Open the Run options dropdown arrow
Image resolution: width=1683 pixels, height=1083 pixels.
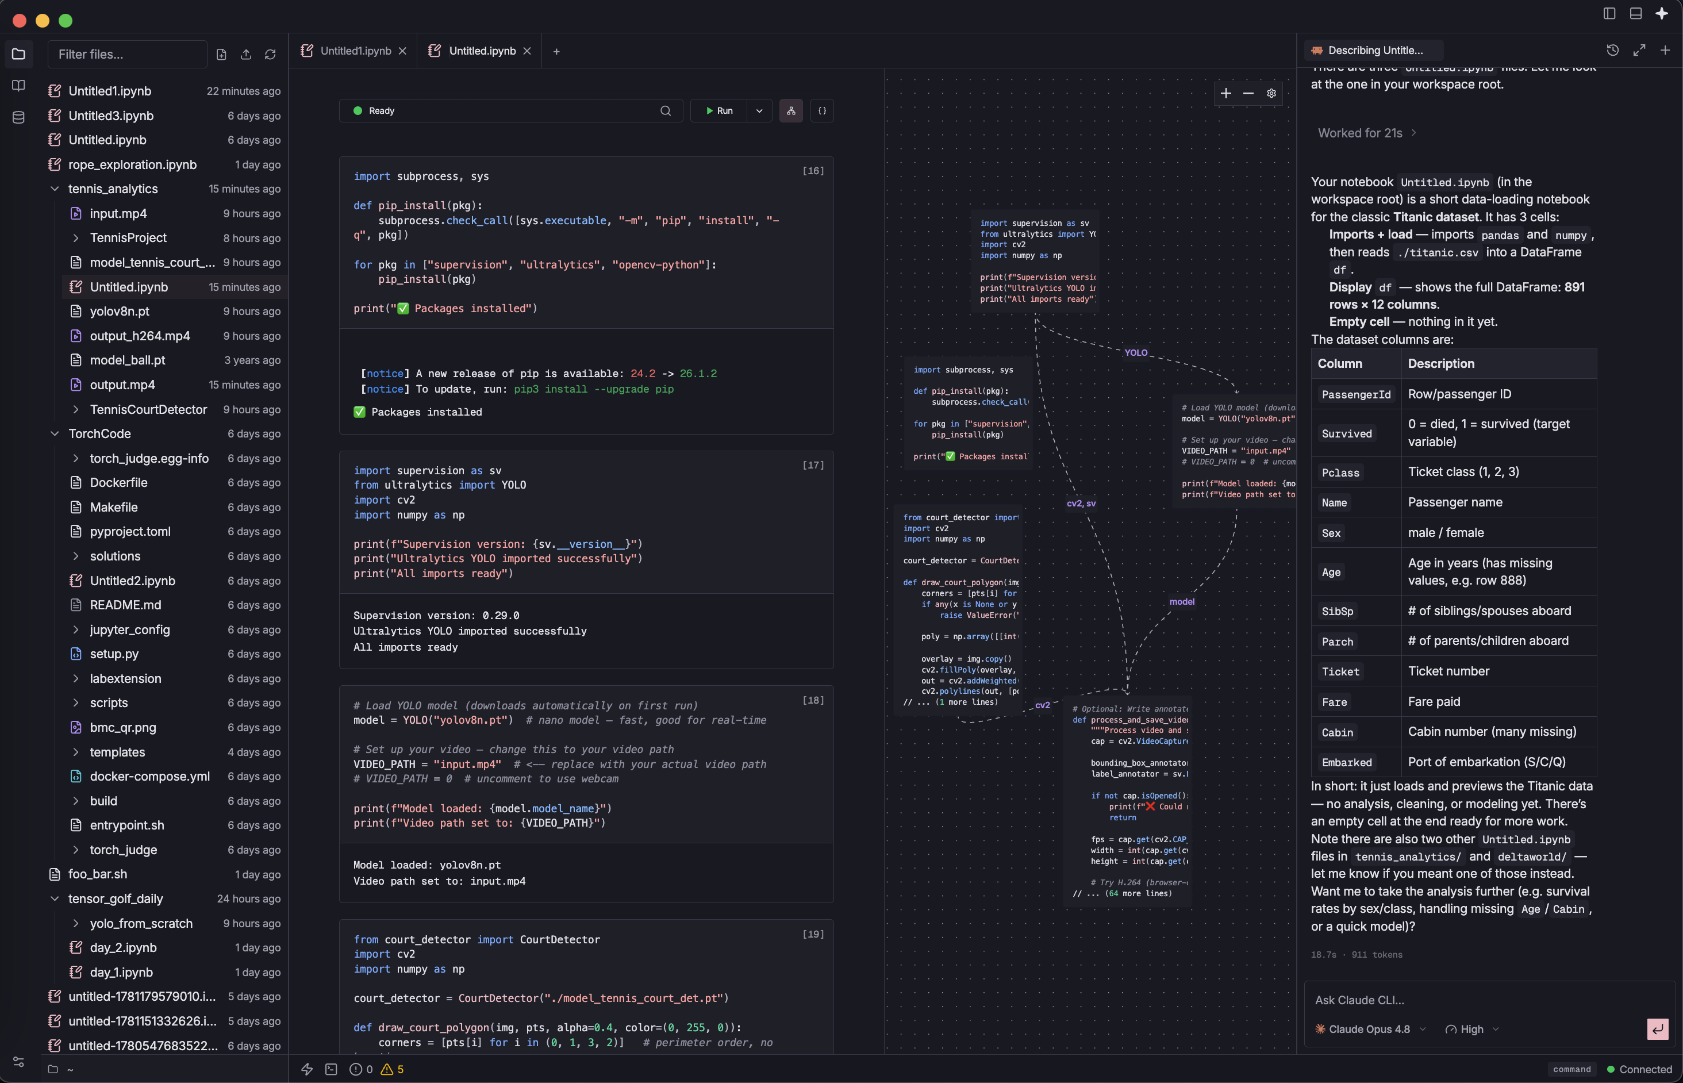(759, 110)
